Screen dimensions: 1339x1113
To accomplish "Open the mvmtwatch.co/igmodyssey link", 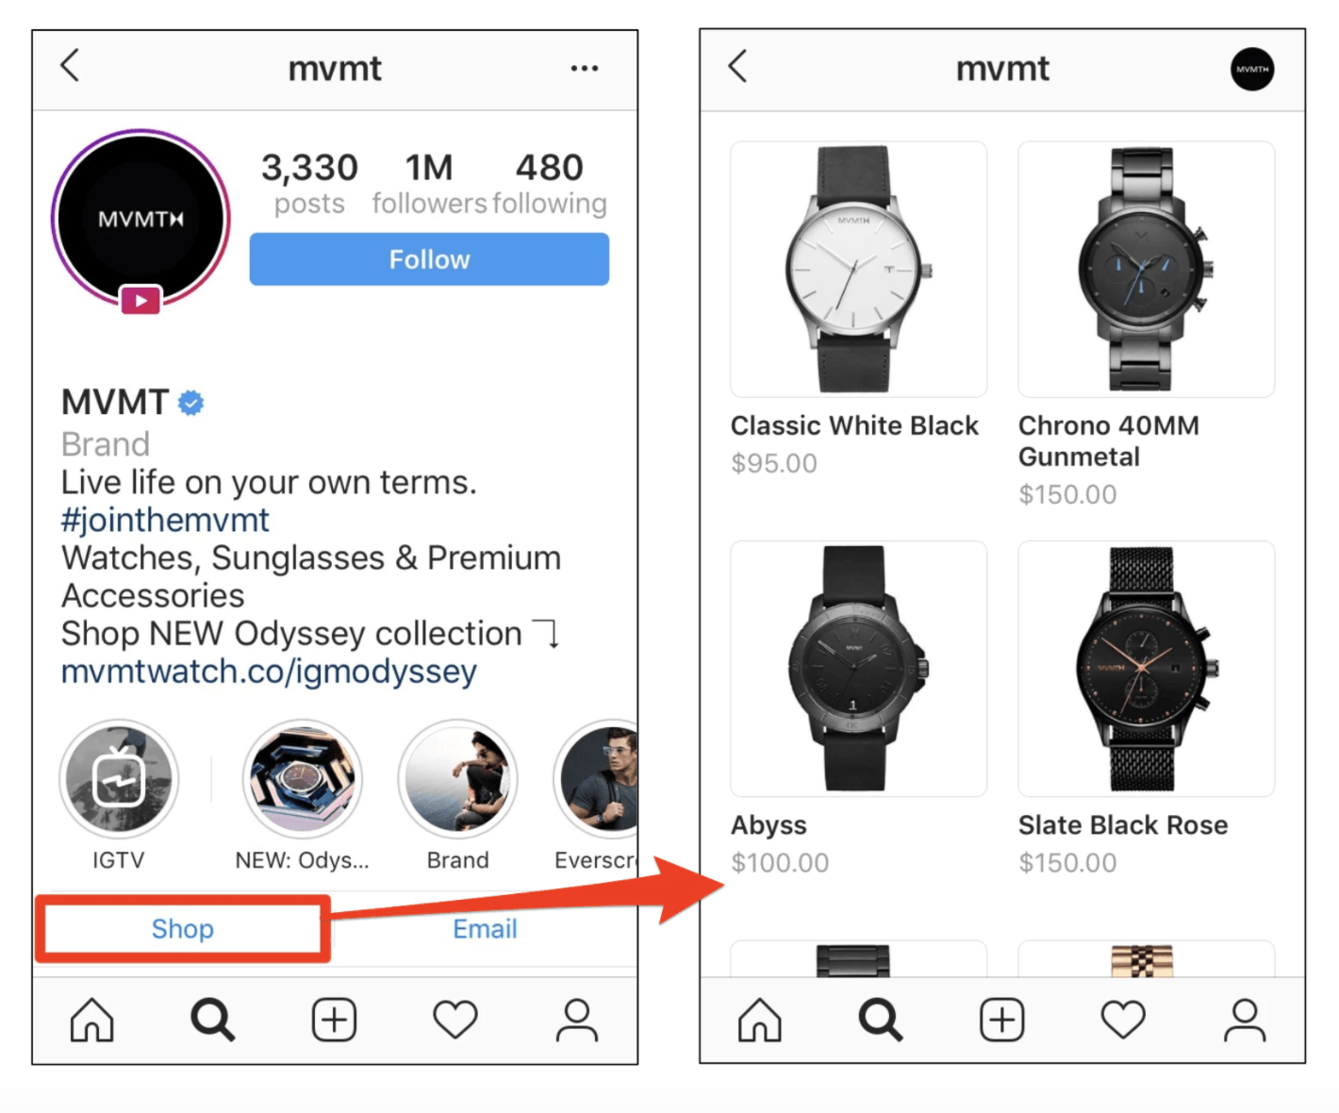I will coord(269,672).
